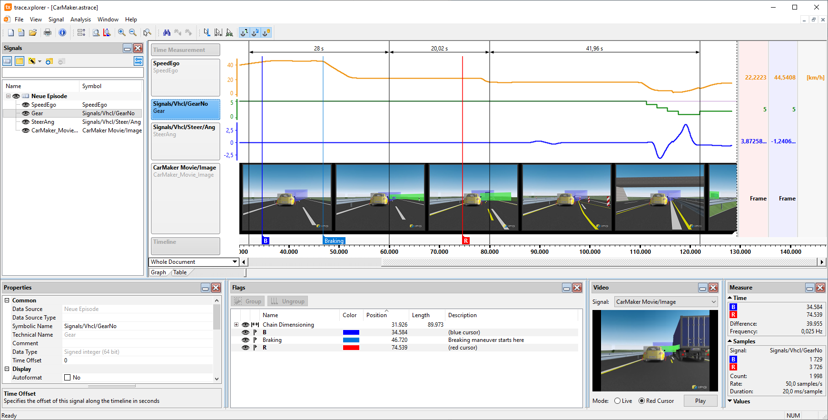
Task: Click the signal search field
Action: click(73, 73)
